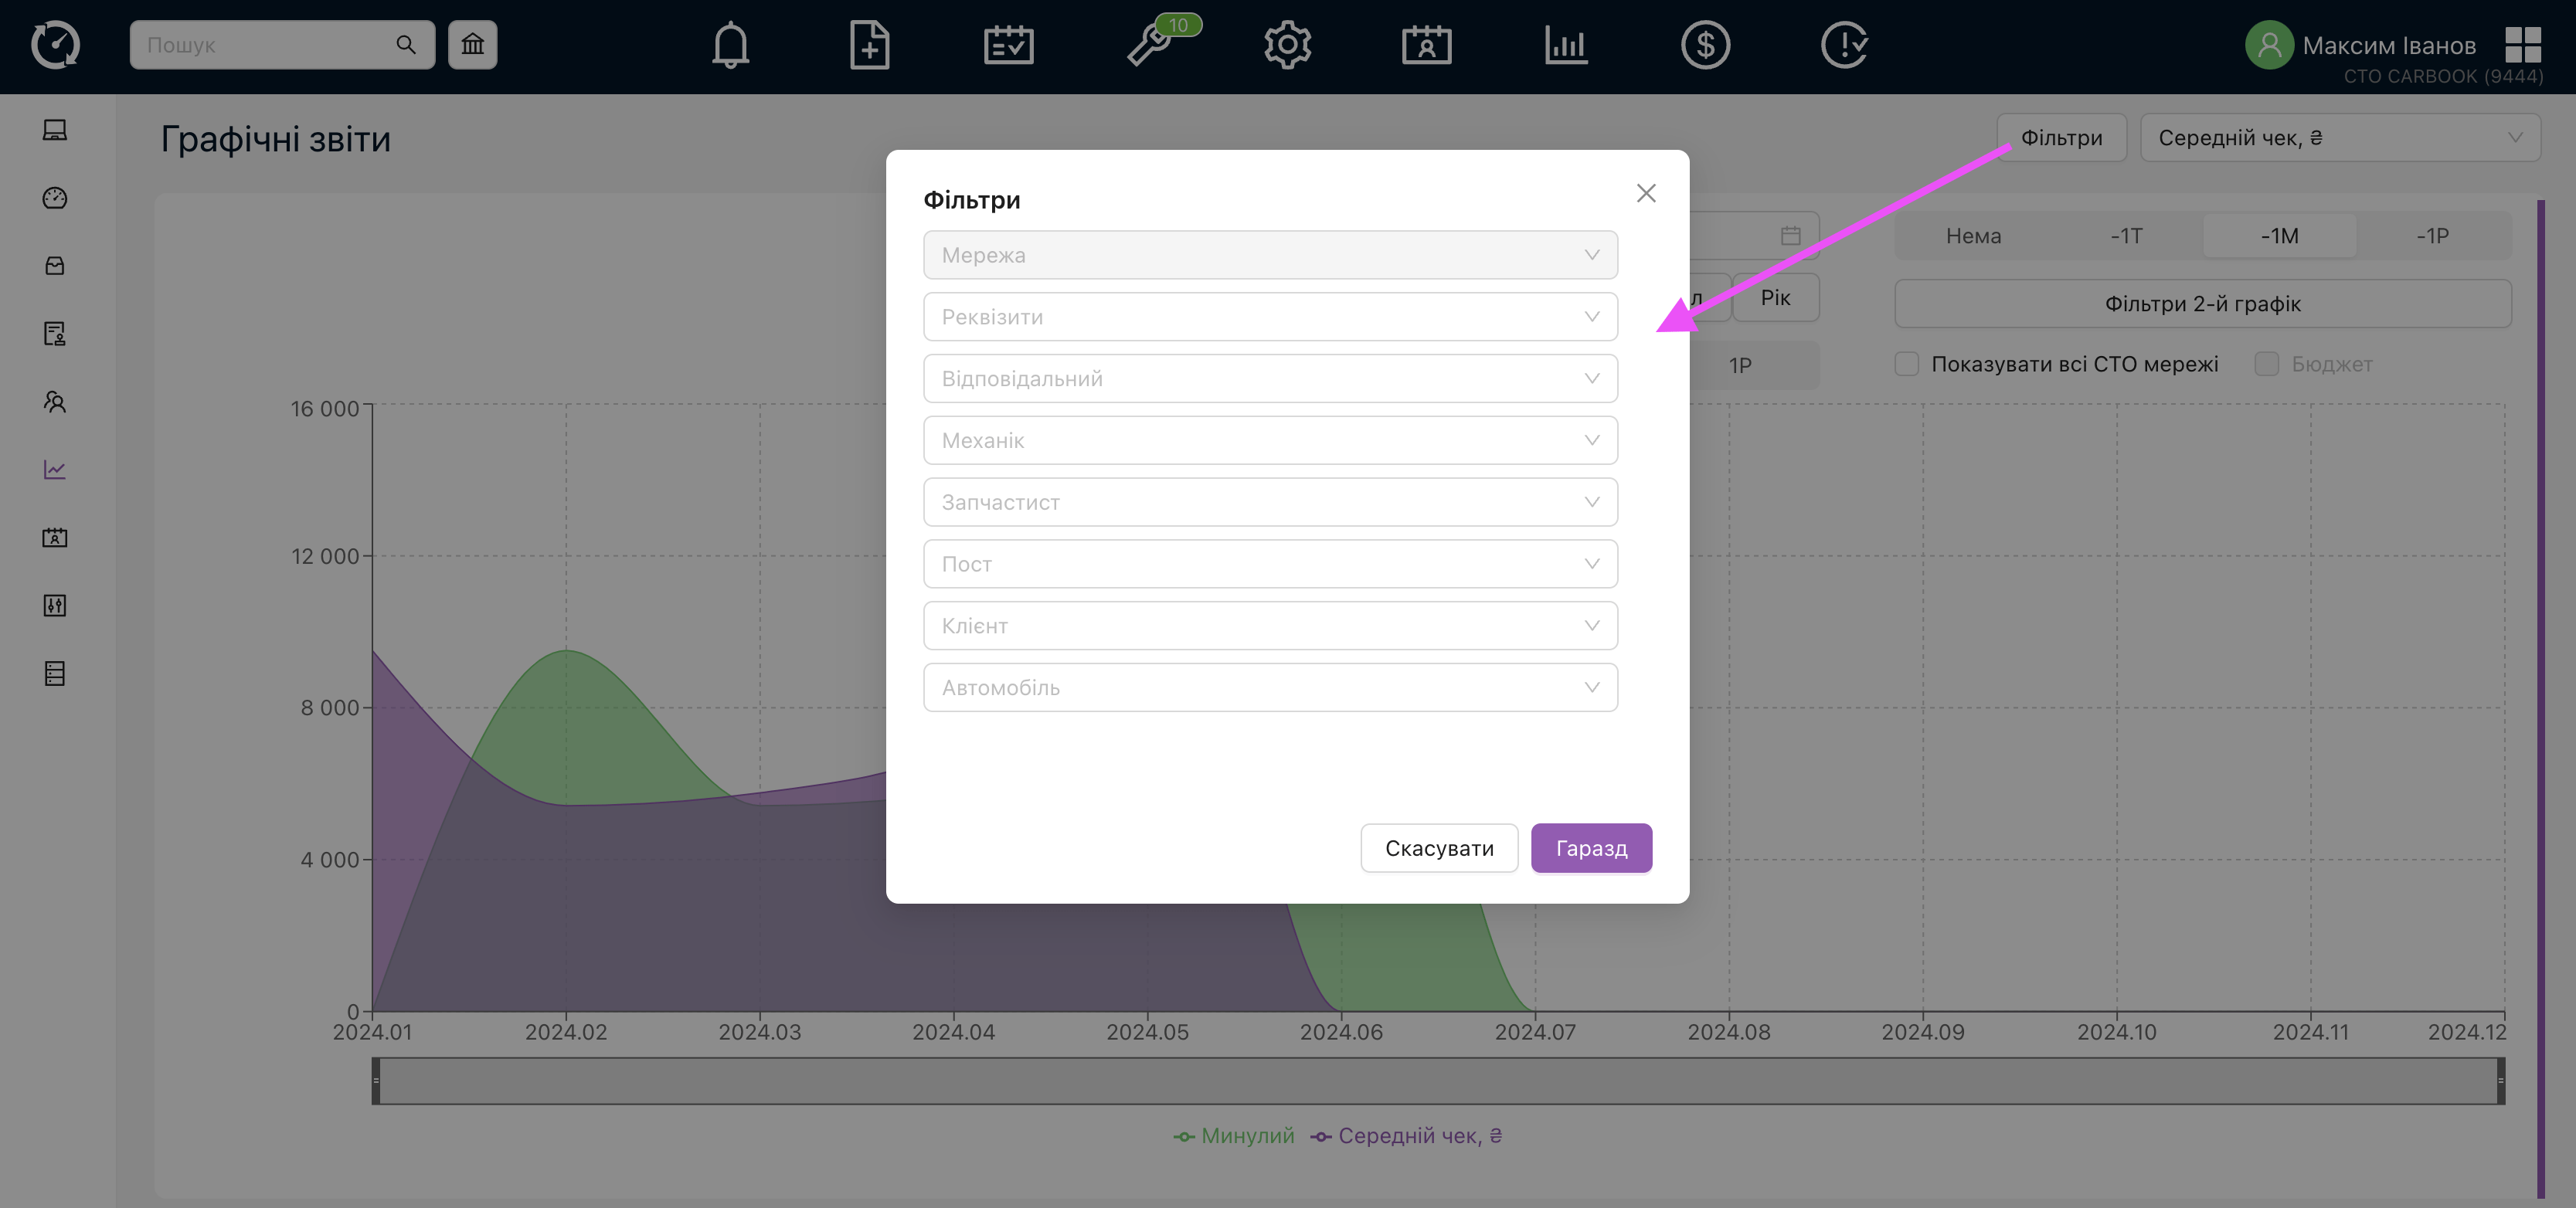This screenshot has height=1208, width=2576.
Task: Select the '-1Т' comparison tab
Action: [x=2126, y=236]
